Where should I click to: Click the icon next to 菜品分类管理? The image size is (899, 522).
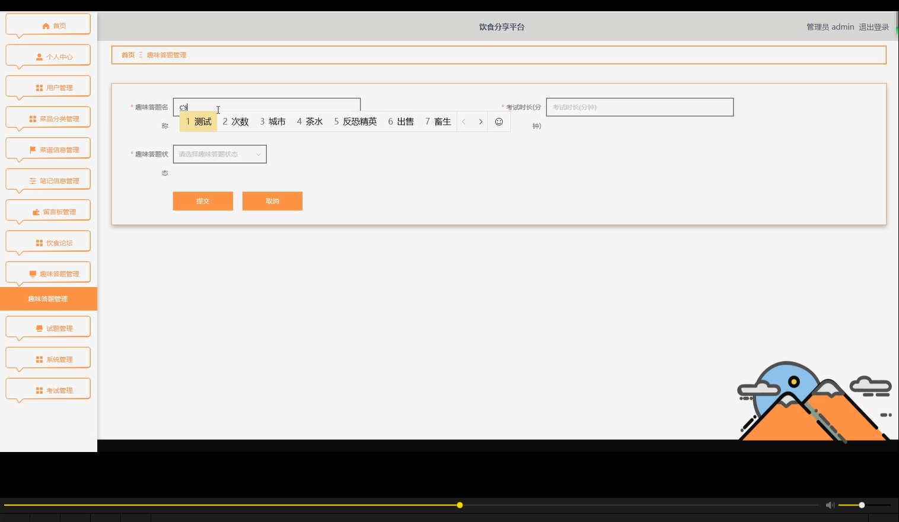pos(33,118)
